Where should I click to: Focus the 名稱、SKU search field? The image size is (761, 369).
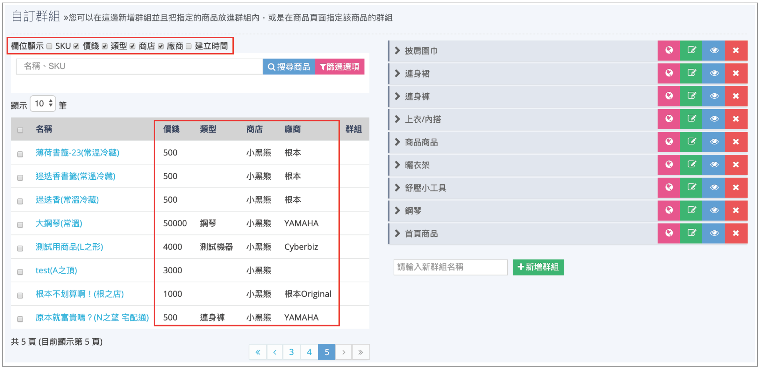pyautogui.click(x=139, y=67)
